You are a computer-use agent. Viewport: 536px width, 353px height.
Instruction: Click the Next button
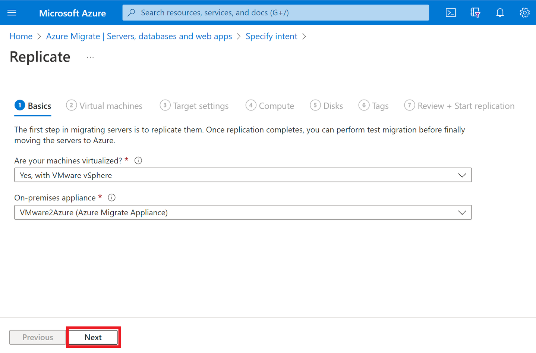coord(93,337)
